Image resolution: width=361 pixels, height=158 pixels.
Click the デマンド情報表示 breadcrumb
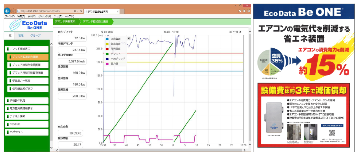click(65, 22)
